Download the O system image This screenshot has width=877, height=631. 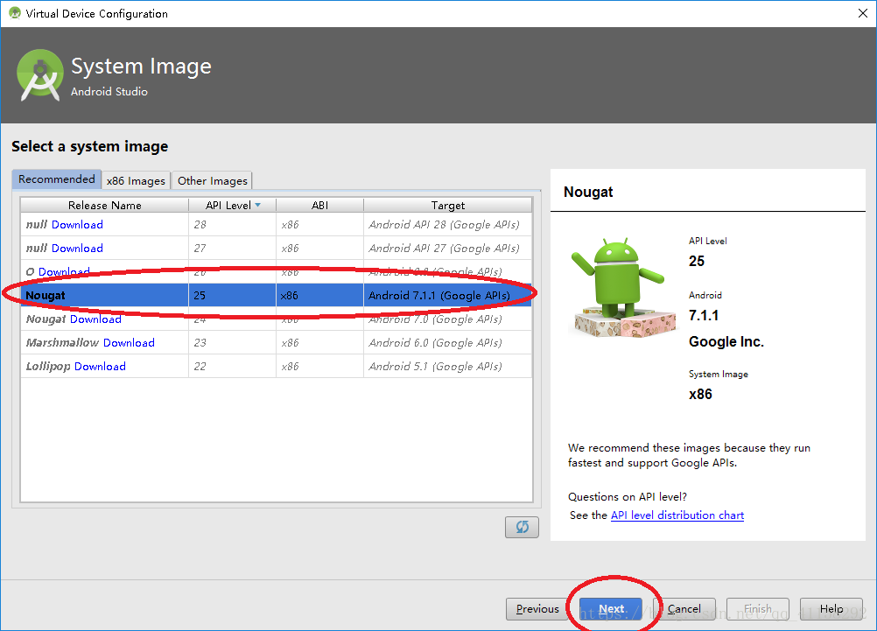pyautogui.click(x=64, y=271)
